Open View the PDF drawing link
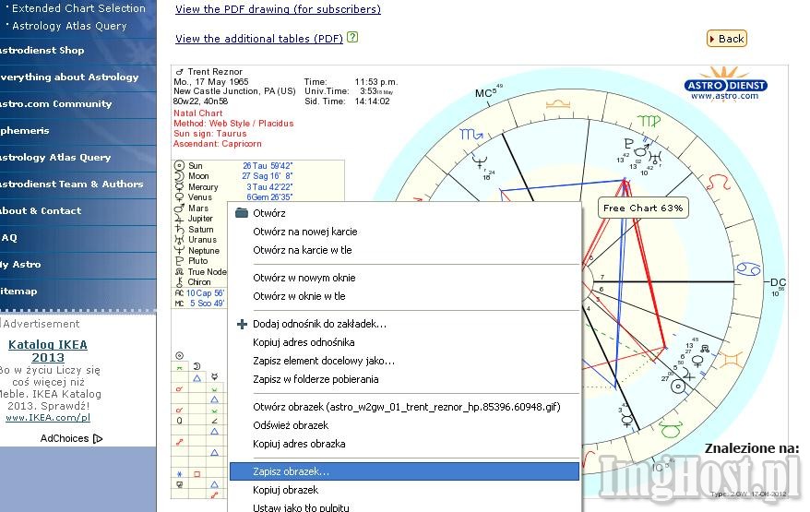The width and height of the screenshot is (810, 512). [x=278, y=9]
